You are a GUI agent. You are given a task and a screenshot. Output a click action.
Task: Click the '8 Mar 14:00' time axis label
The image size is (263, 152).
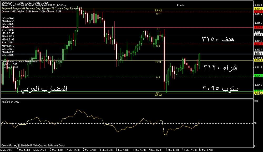click(123, 150)
